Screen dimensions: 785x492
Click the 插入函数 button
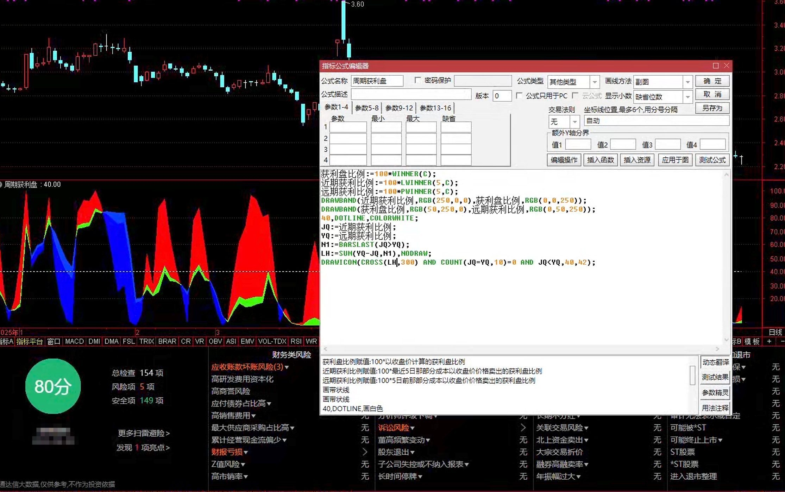pyautogui.click(x=600, y=160)
